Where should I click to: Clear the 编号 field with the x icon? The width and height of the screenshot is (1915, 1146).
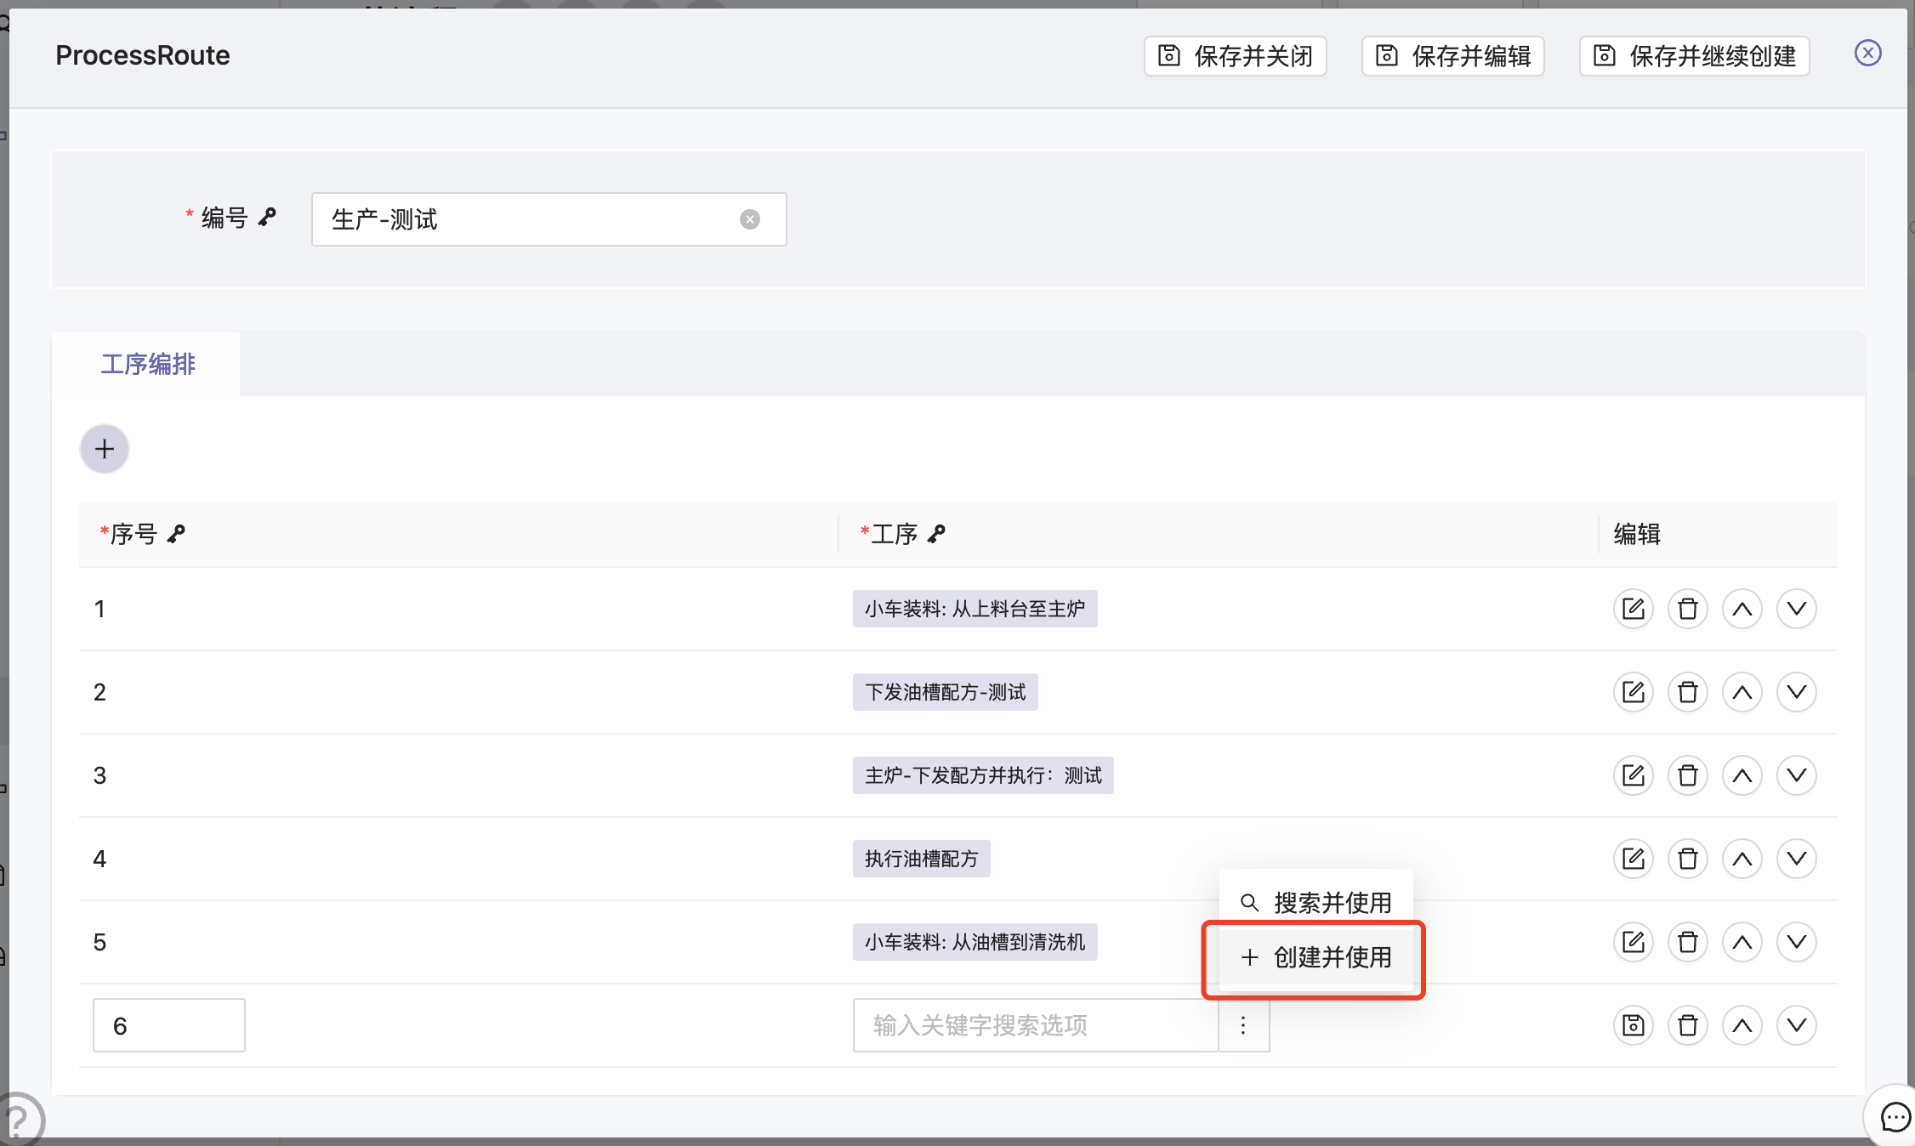pyautogui.click(x=749, y=219)
